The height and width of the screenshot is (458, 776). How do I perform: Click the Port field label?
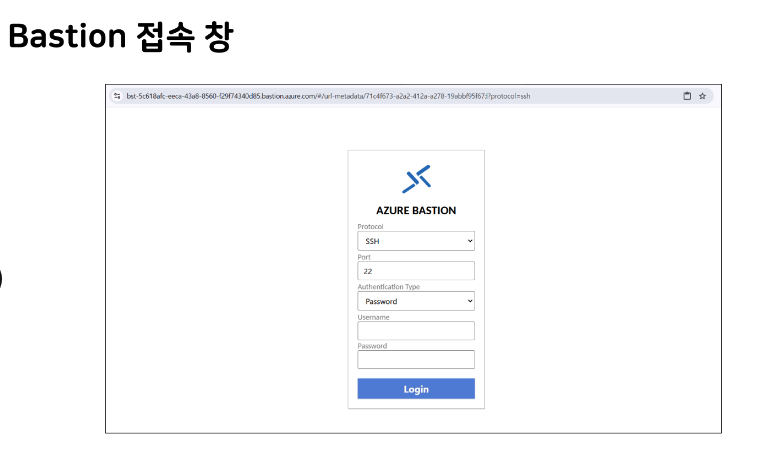(364, 257)
